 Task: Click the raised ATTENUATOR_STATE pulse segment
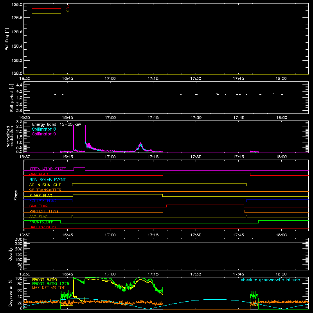tap(79, 168)
